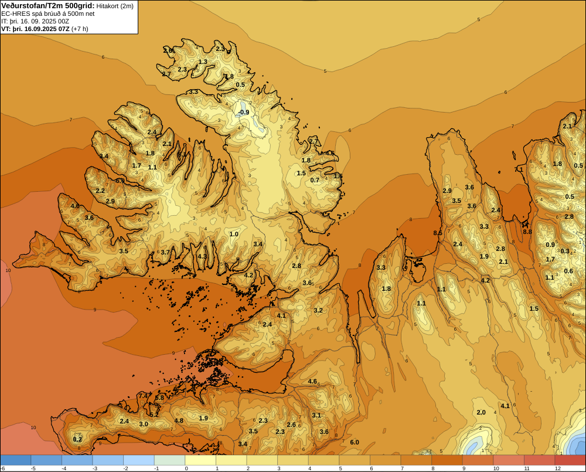Choose the dark orange legend swatch between 8 and 9

click(447, 460)
